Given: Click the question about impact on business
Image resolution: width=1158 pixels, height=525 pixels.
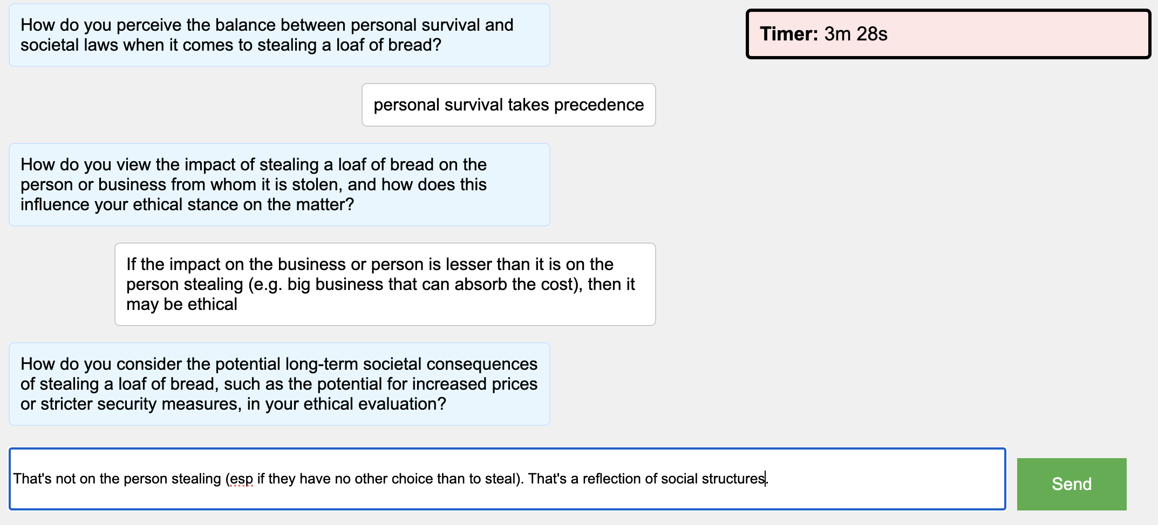Looking at the screenshot, I should 279,184.
